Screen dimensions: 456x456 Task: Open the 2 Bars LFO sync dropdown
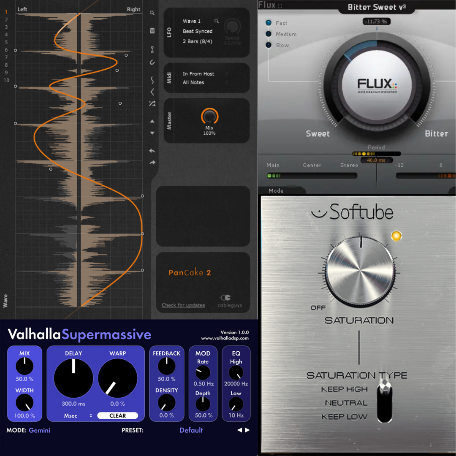198,41
